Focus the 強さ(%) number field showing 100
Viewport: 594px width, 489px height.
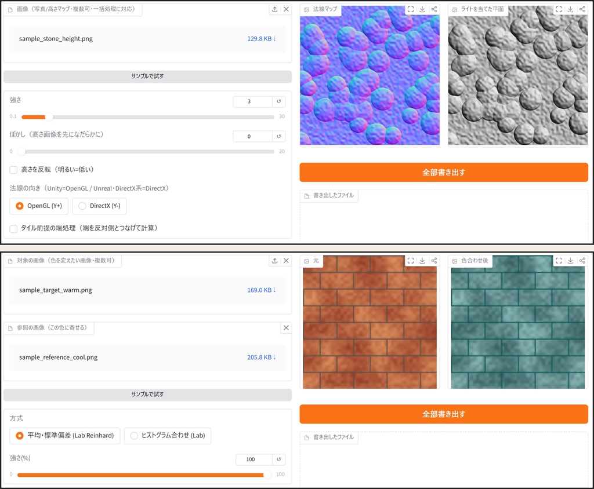coord(254,459)
